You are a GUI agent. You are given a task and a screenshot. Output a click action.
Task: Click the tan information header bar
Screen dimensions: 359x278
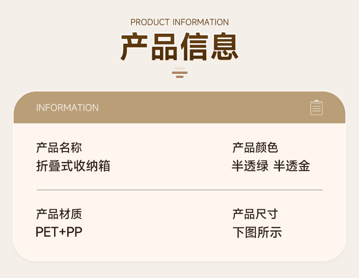[179, 107]
